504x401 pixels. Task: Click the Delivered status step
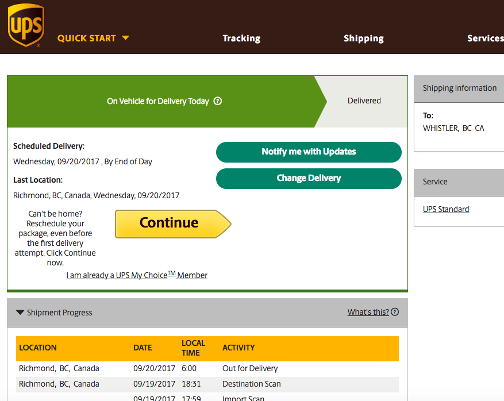[x=364, y=101]
